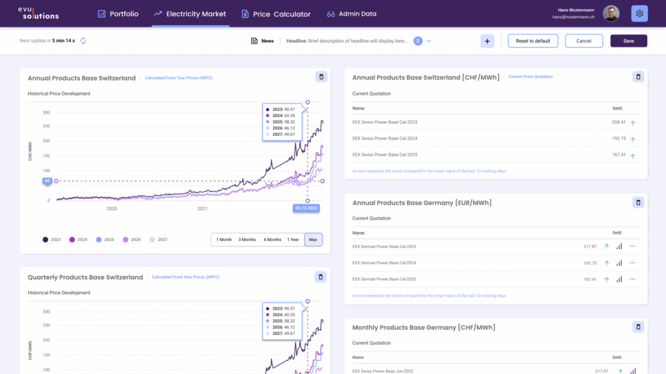The height and width of the screenshot is (374, 666).
Task: Click Calculated Front Year Prices link, quarterly chart
Action: [x=185, y=277]
